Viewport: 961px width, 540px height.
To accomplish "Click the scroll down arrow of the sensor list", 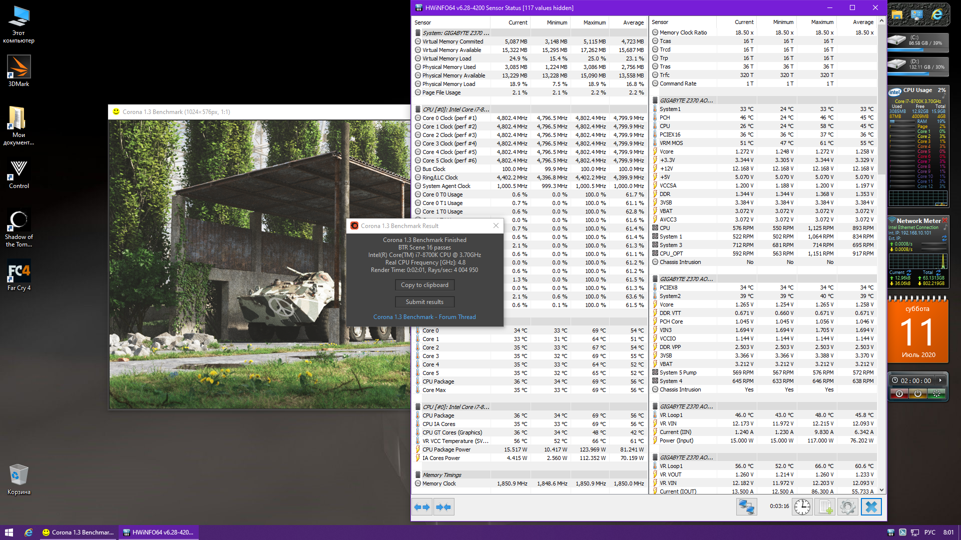I will pyautogui.click(x=881, y=490).
